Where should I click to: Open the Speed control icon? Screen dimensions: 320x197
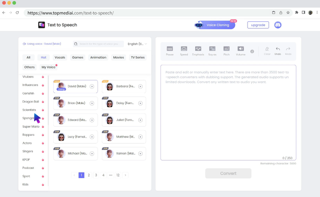184,50
